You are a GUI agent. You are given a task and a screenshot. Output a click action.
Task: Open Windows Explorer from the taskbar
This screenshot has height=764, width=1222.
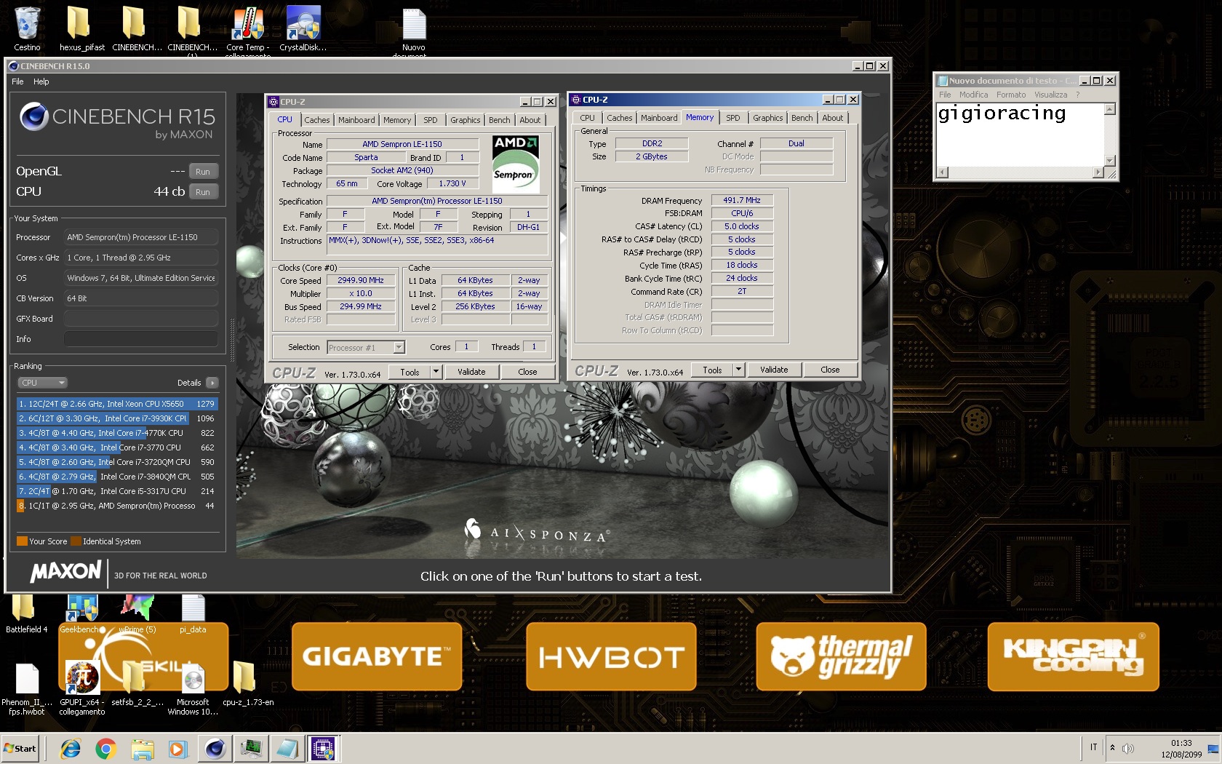143,748
